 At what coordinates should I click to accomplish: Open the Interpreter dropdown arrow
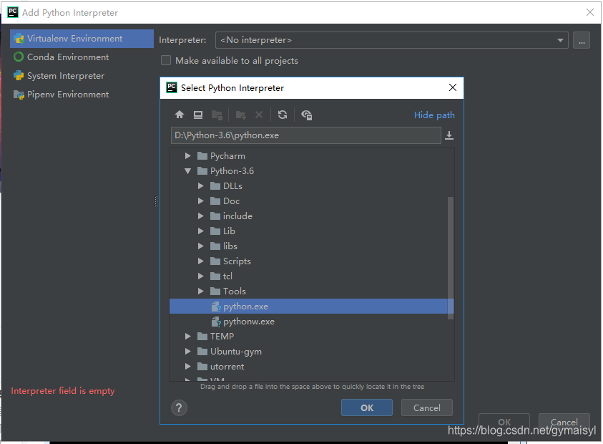click(560, 40)
